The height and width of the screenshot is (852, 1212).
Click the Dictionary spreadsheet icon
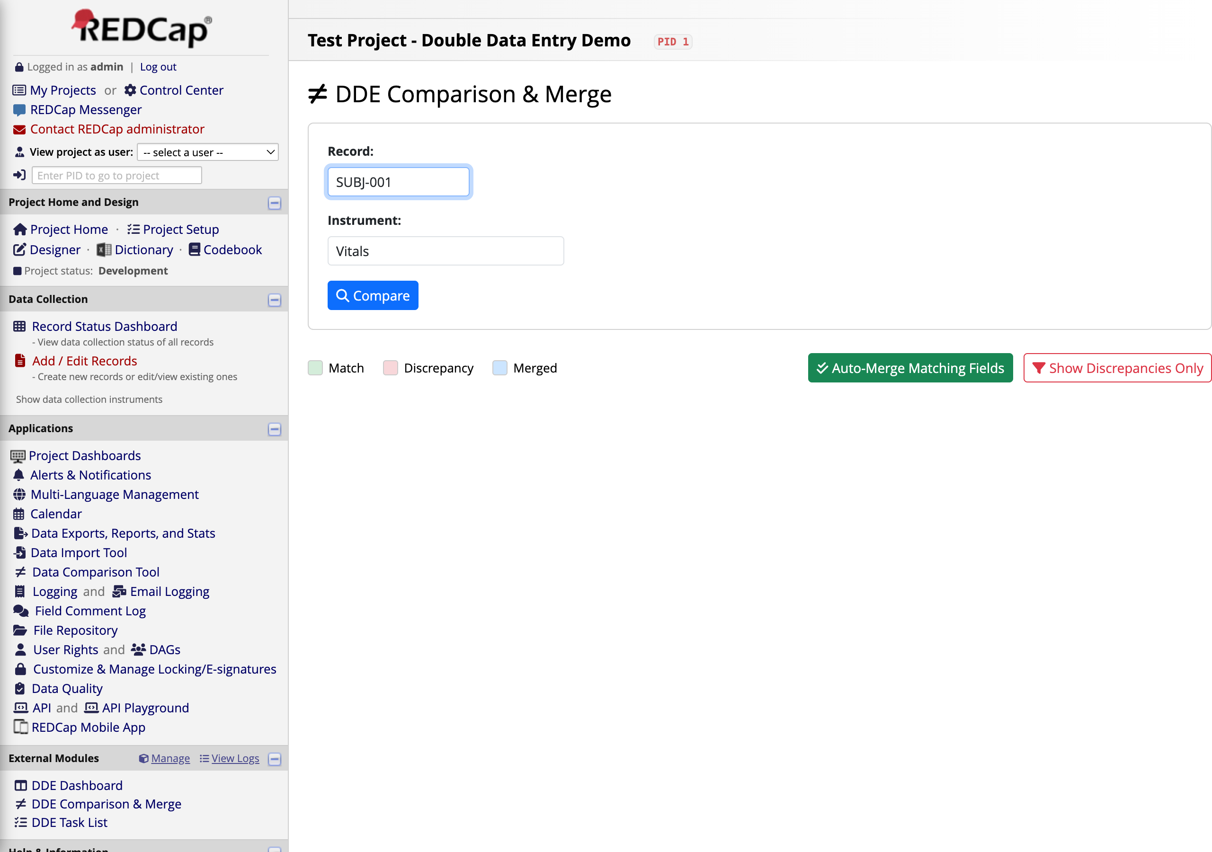104,250
